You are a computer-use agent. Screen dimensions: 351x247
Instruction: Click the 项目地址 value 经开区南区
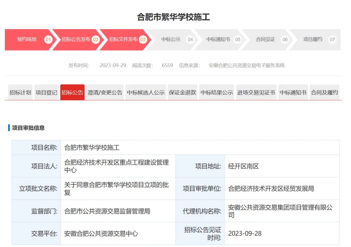pos(282,166)
